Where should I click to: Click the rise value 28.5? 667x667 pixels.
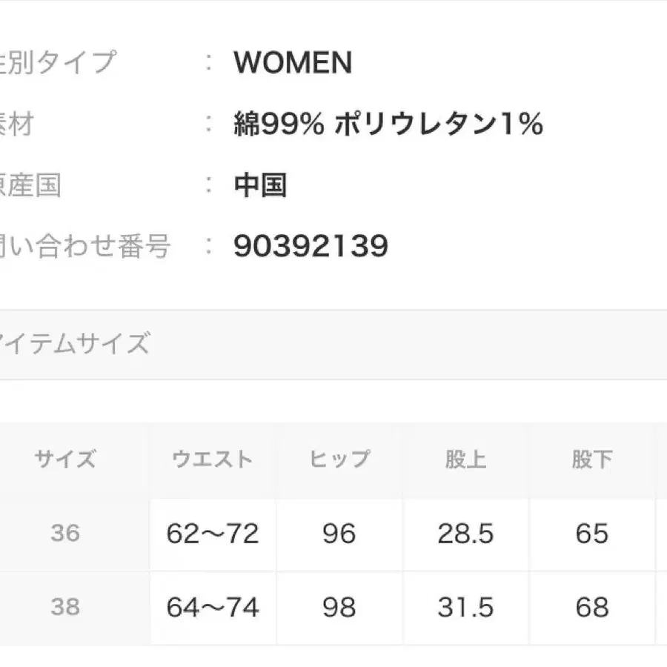(465, 534)
